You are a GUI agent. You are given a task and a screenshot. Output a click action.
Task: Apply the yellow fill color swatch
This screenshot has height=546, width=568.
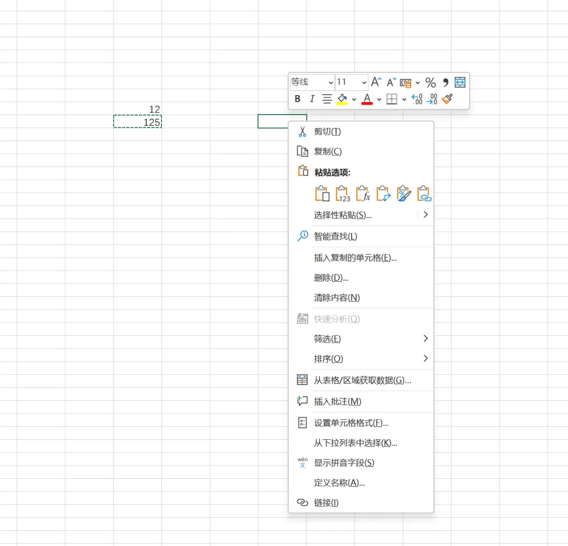tap(342, 99)
